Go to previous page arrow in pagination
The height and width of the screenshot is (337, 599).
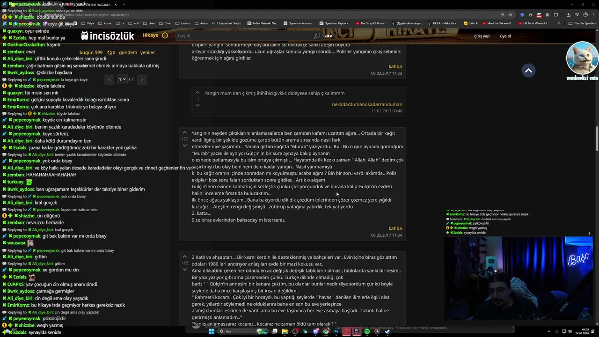click(x=109, y=80)
